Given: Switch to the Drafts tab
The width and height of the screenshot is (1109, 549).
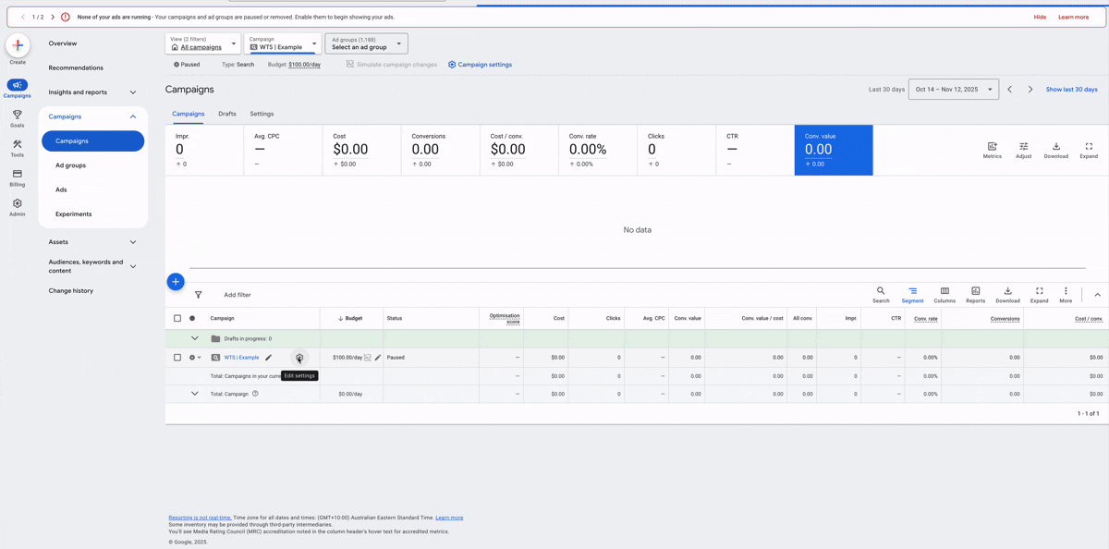Looking at the screenshot, I should (227, 114).
